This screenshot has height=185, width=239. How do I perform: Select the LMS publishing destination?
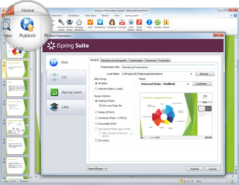click(x=66, y=107)
